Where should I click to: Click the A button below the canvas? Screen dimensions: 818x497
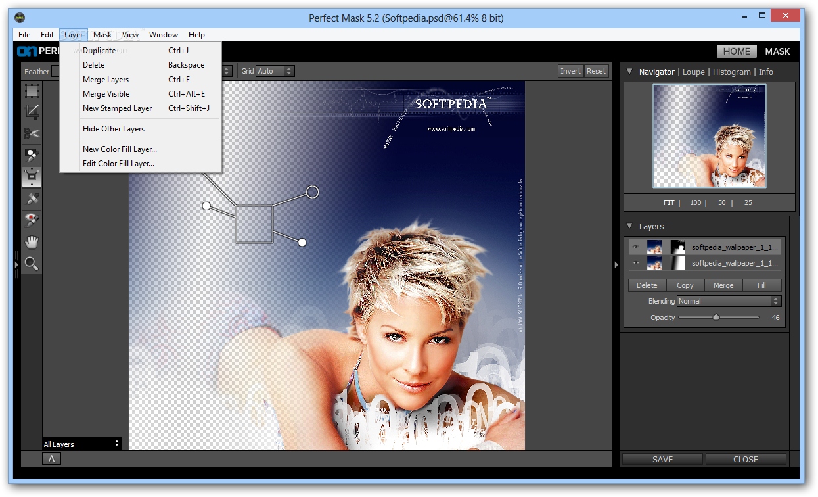pyautogui.click(x=52, y=459)
